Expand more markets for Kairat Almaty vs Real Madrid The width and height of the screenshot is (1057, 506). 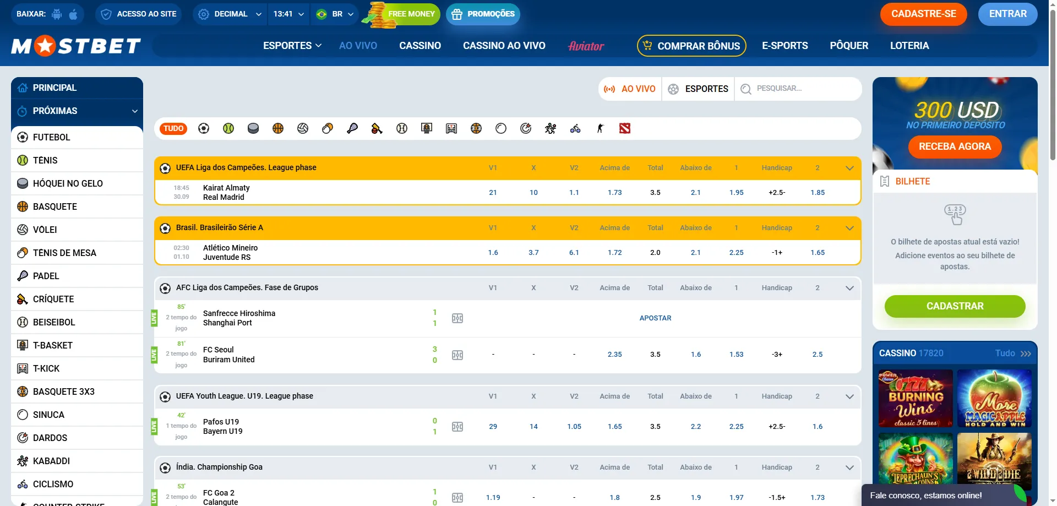pyautogui.click(x=849, y=168)
